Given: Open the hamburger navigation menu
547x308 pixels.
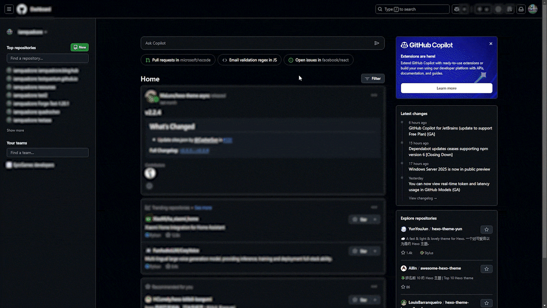Looking at the screenshot, I should pyautogui.click(x=9, y=9).
